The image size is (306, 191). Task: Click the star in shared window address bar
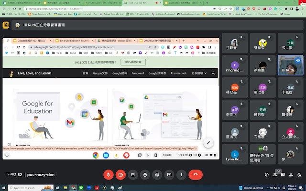155,47
